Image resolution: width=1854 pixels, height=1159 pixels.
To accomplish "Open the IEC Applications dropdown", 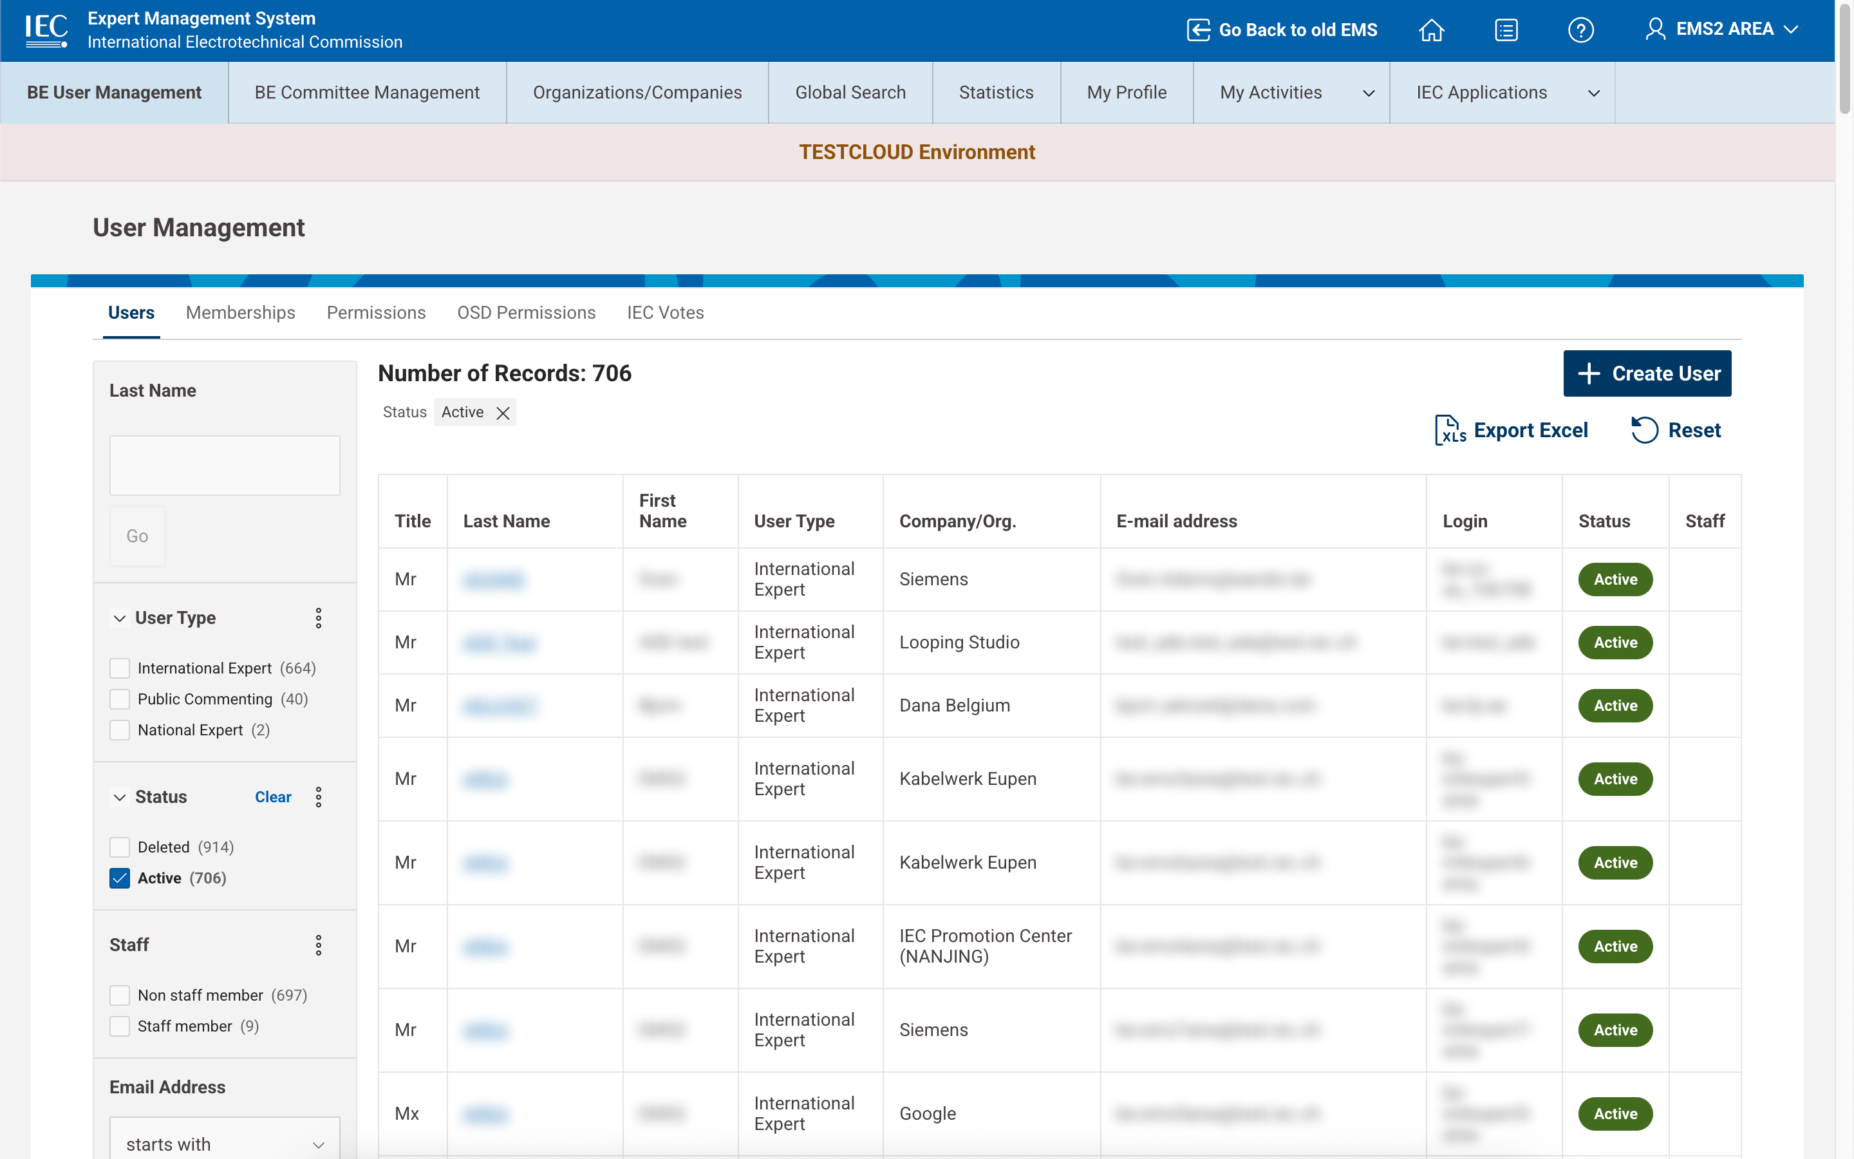I will (x=1593, y=93).
